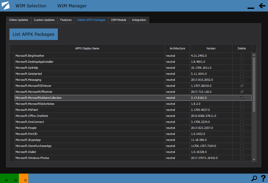
Task: Check Delete for Microsoft.SkypeApp
Action: pyautogui.click(x=242, y=140)
